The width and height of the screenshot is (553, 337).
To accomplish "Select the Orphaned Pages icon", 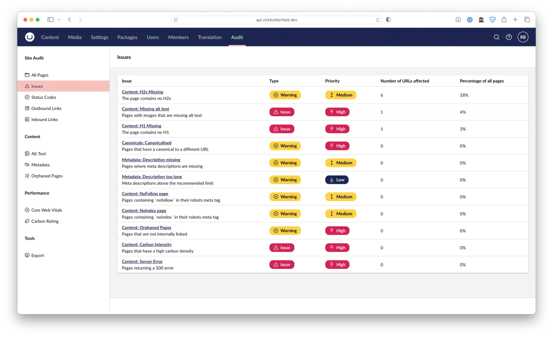I will click(x=27, y=176).
